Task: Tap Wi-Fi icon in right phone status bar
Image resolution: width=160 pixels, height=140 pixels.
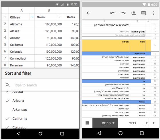Action: pyautogui.click(x=144, y=5)
